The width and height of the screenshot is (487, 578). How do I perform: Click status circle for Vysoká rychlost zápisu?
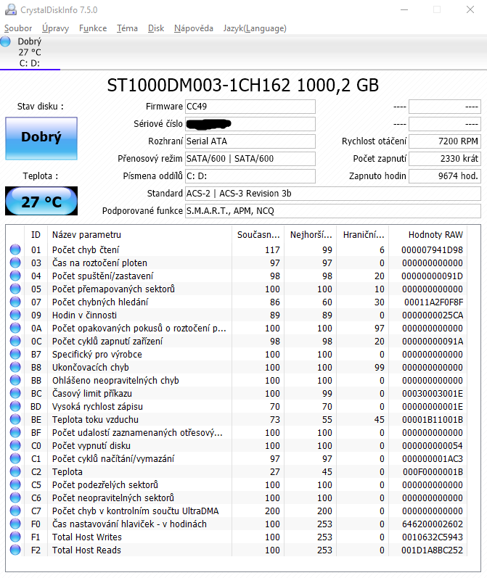(x=15, y=406)
